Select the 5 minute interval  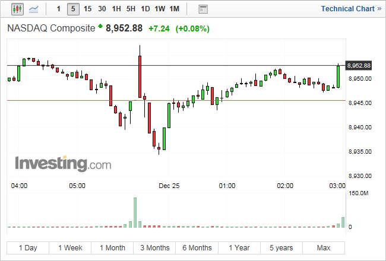click(73, 9)
